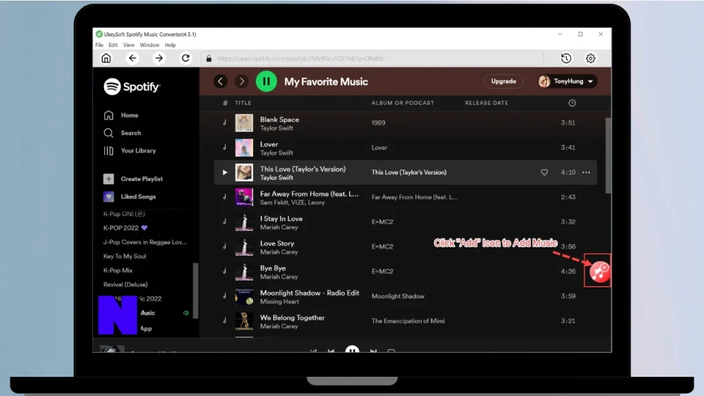Viewport: 704px width, 396px height.
Task: Click the My Favorite Music title
Action: tap(326, 82)
